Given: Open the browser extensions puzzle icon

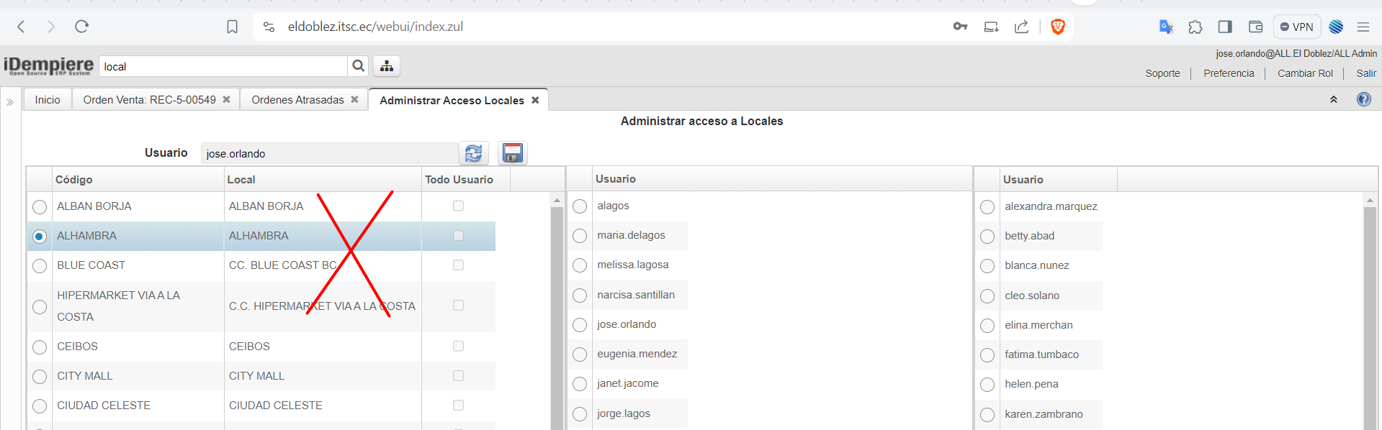Looking at the screenshot, I should coord(1195,27).
